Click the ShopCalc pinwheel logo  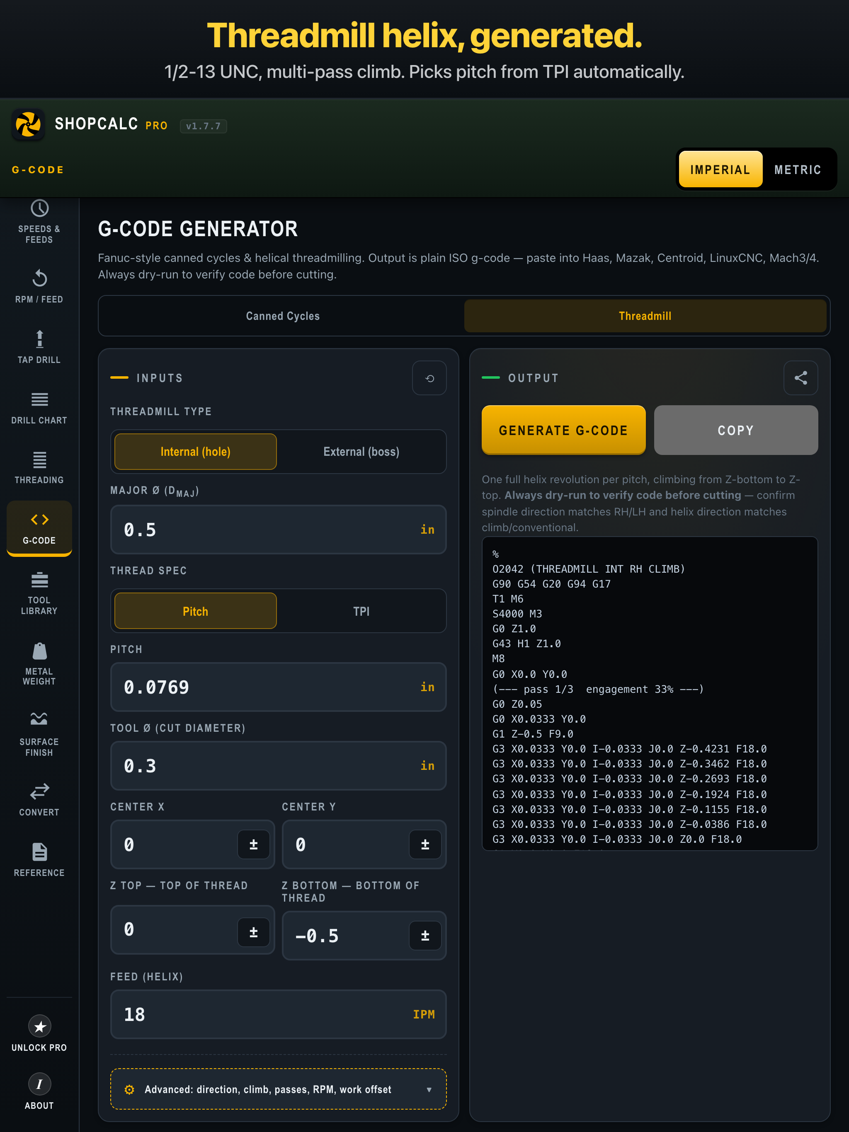(28, 124)
